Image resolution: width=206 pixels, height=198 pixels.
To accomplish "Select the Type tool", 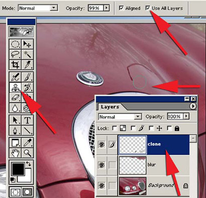I will [x=27, y=120].
